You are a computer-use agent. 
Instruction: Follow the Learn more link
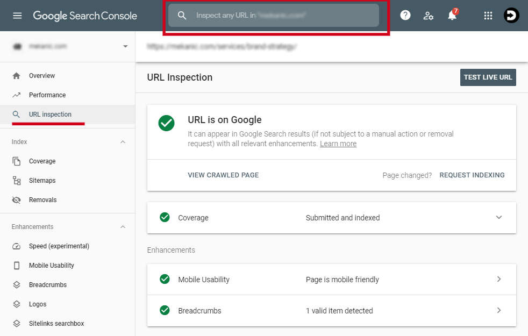coord(338,144)
